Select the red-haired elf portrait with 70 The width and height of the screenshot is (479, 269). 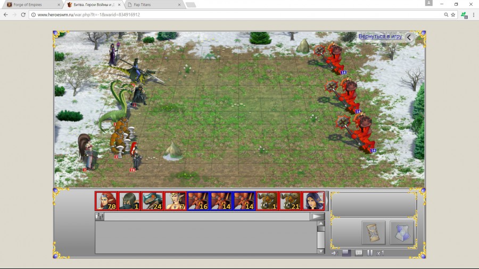click(106, 201)
